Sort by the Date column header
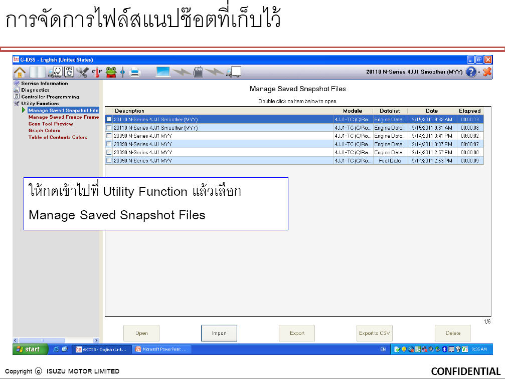Screen dimensions: 505x379 [432, 111]
